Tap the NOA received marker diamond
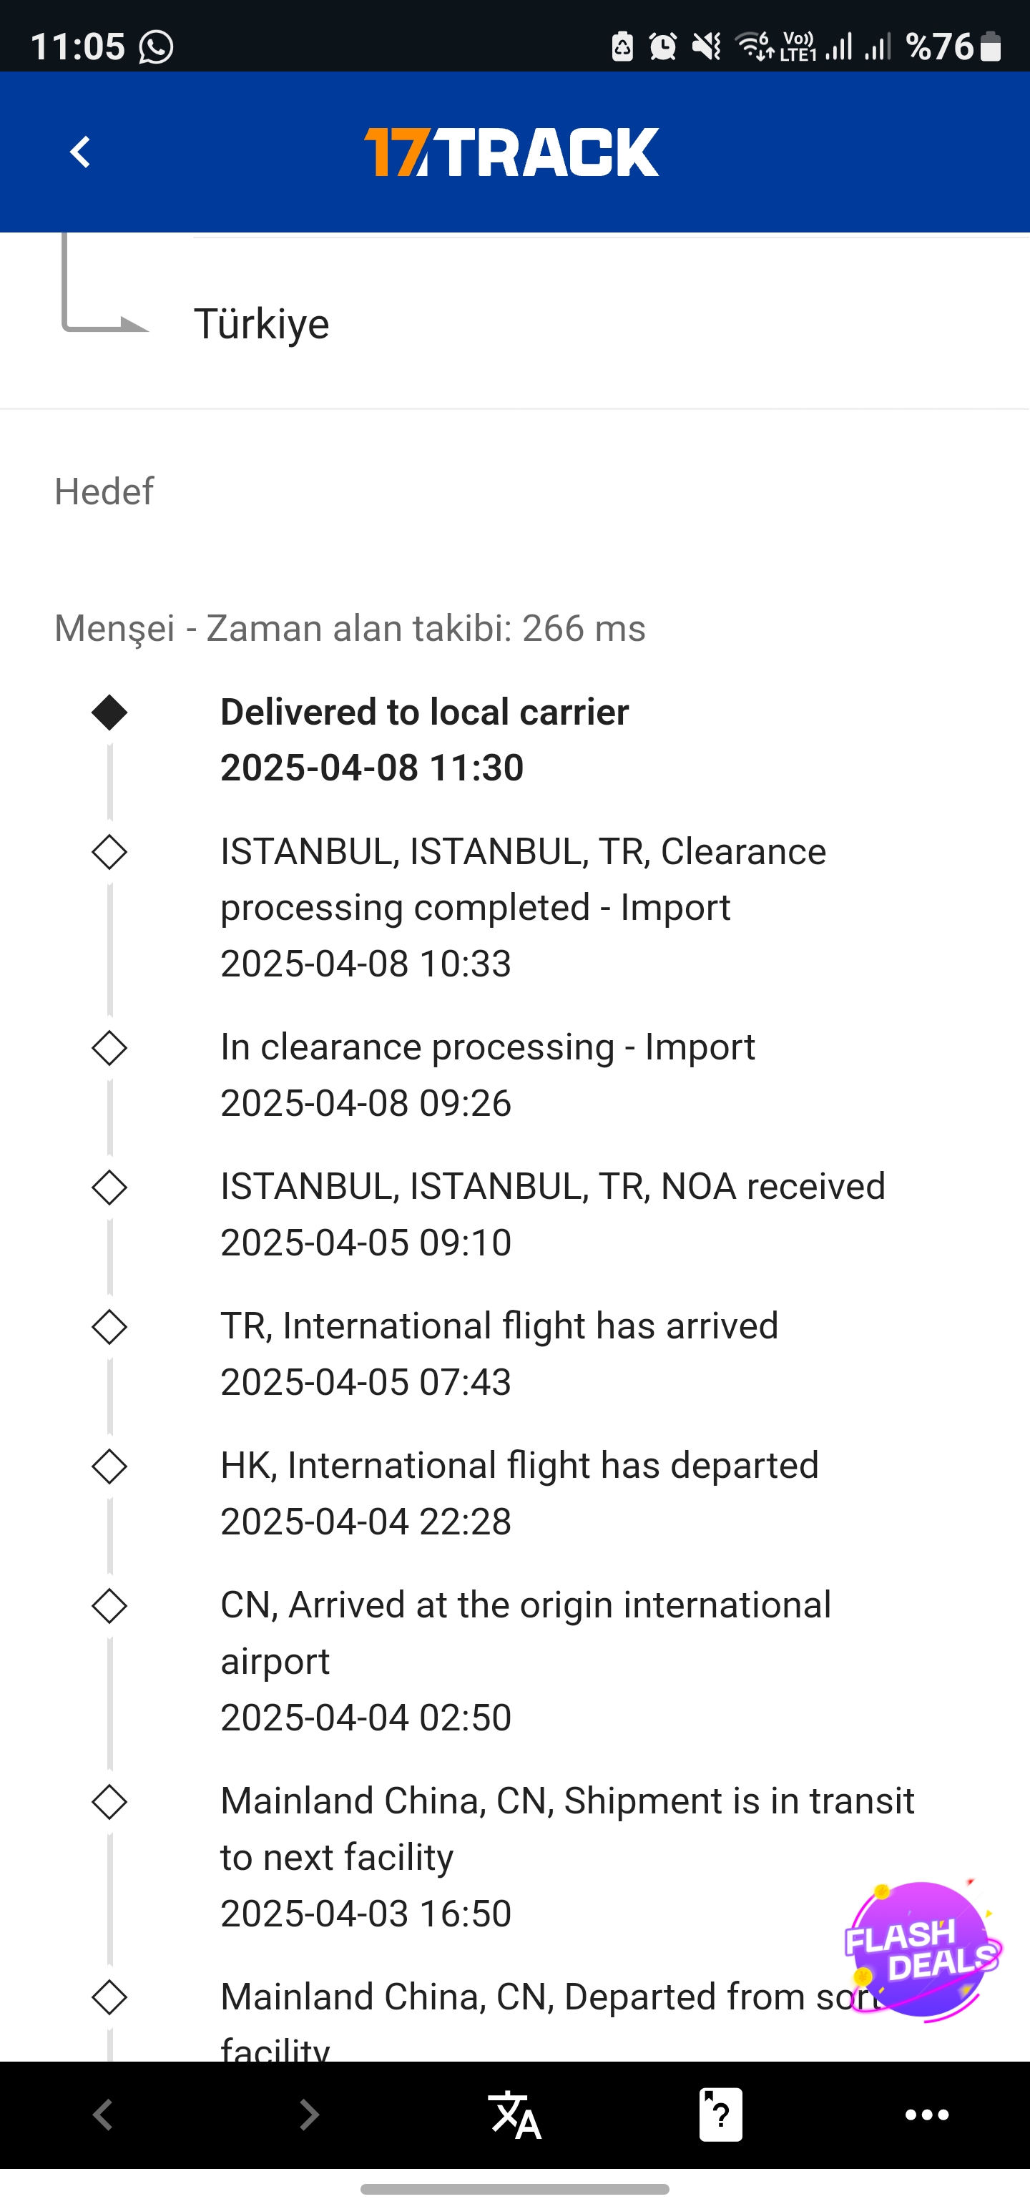The height and width of the screenshot is (2209, 1030). click(x=109, y=1187)
